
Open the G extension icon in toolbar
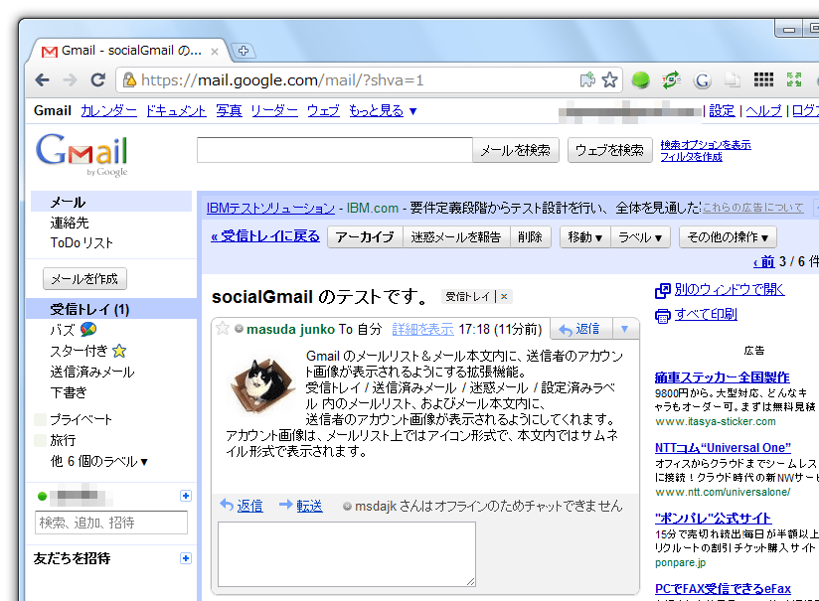[702, 80]
